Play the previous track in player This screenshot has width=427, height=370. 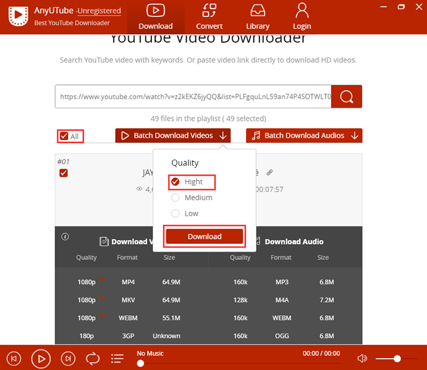[14, 359]
